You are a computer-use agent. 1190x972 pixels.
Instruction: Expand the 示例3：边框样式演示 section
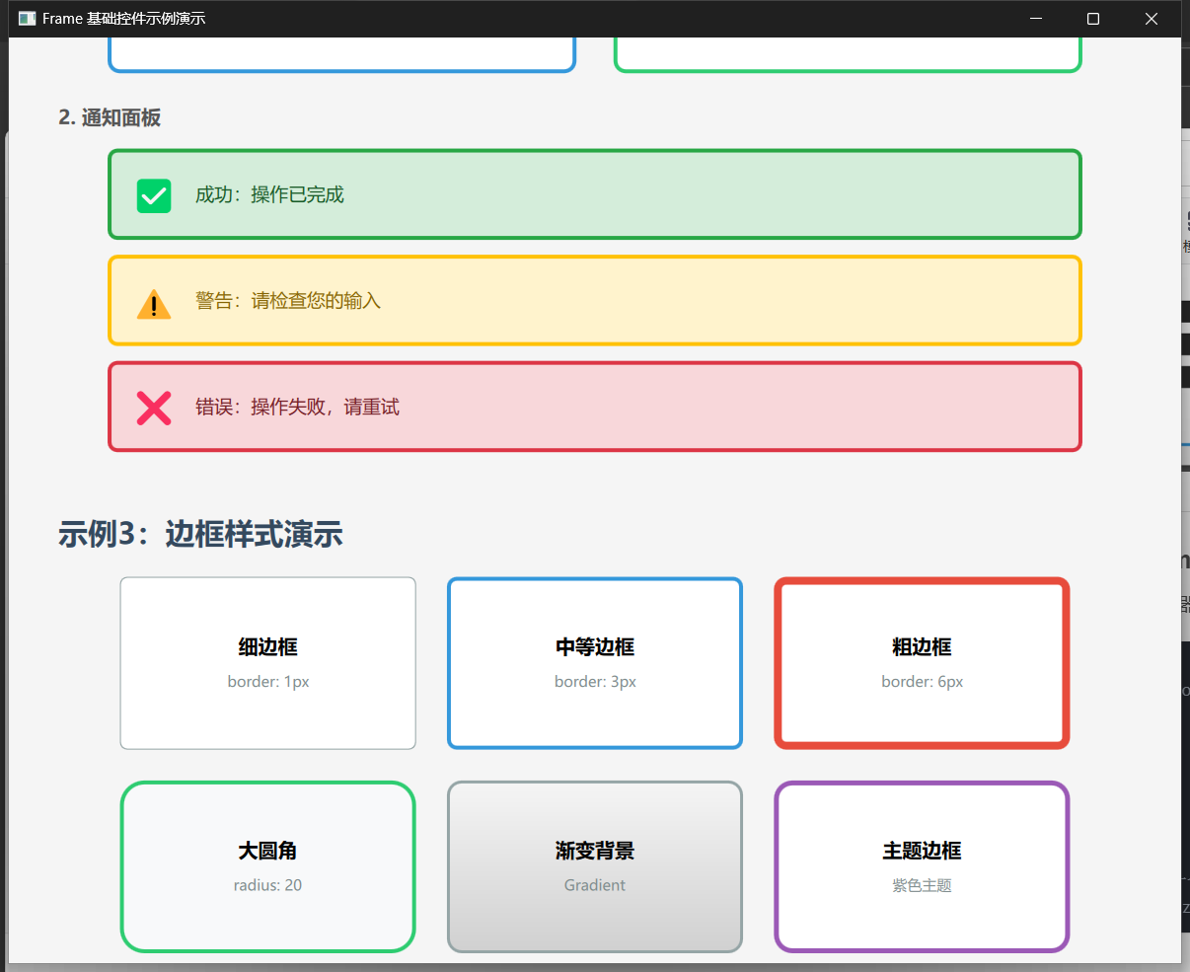[x=200, y=534]
